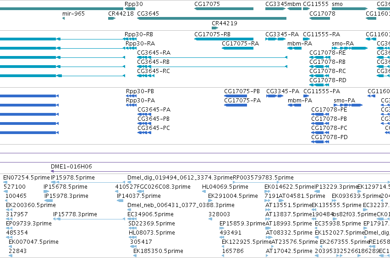Viewport: 390px width, 258px height.
Task: Click protein Rpp30-PA
Action: point(140,101)
